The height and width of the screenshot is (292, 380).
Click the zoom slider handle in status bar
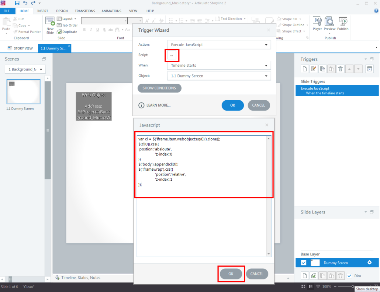353,286
